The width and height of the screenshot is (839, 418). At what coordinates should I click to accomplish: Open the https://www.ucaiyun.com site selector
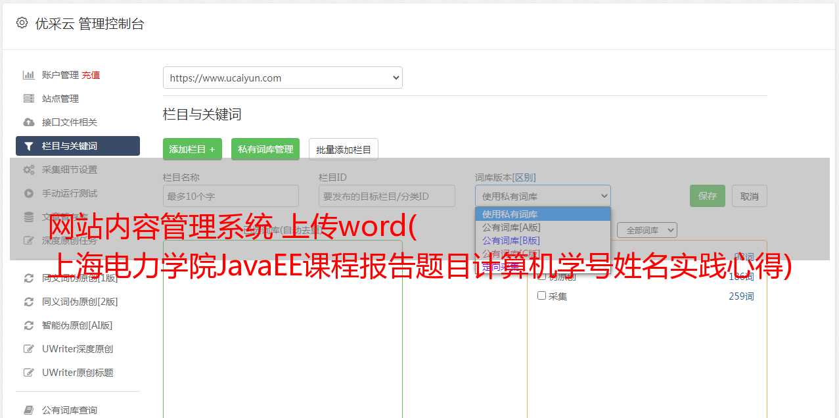tap(283, 78)
